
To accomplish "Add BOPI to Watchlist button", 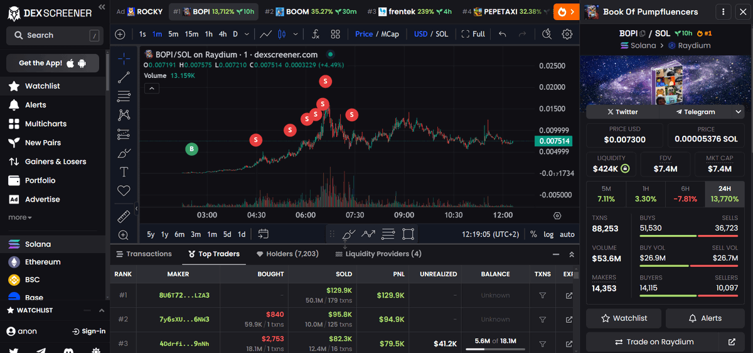I will point(624,318).
